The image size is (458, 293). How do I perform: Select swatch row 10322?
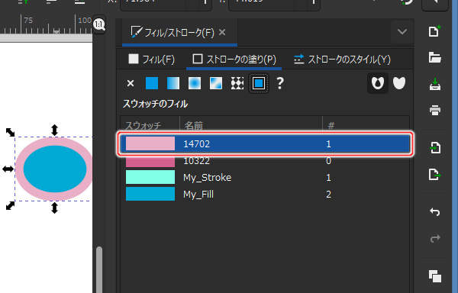tap(265, 161)
